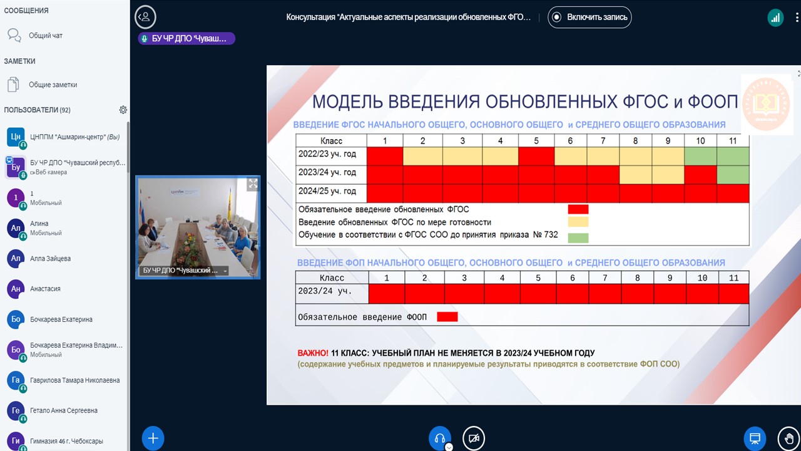This screenshot has height=451, width=801.
Task: Click the yellow по мере готовности legend swatch
Action: click(x=578, y=222)
